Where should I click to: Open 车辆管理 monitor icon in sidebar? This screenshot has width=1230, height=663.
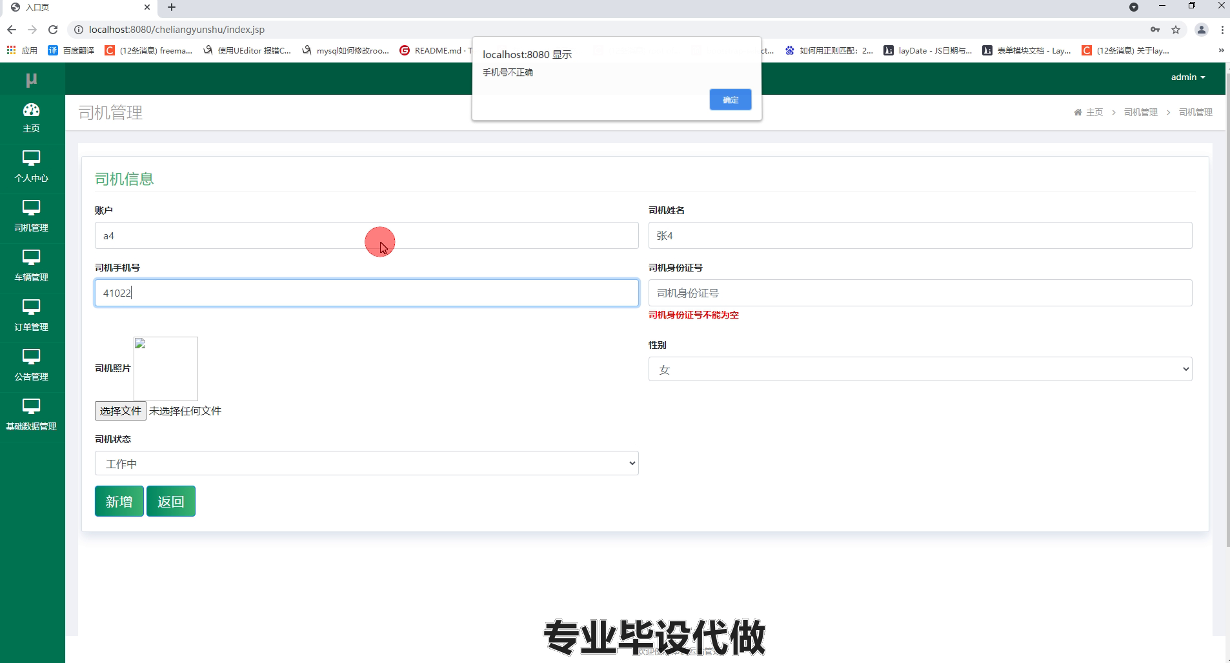pos(31,257)
